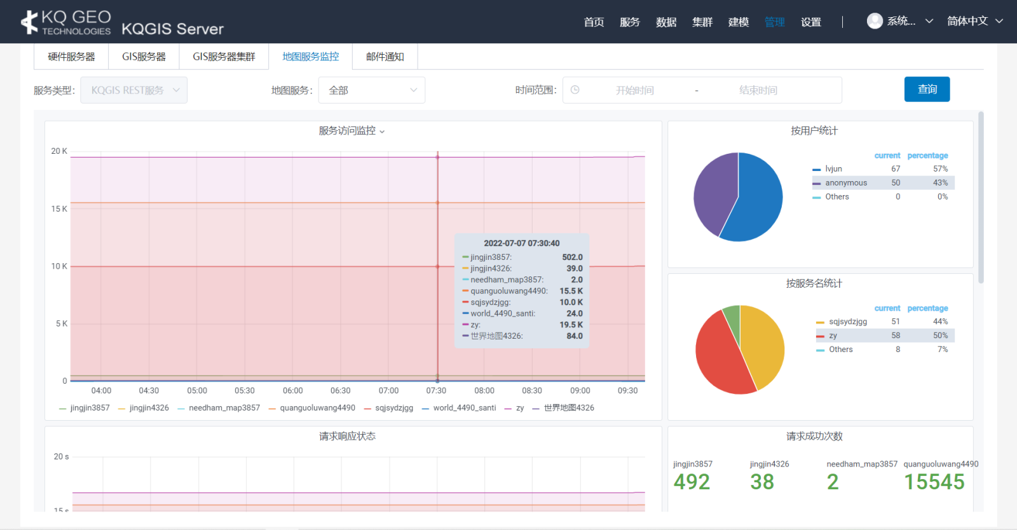Viewport: 1017px width, 530px height.
Task: Click the KQ GEO Technologies logo
Action: click(x=66, y=22)
